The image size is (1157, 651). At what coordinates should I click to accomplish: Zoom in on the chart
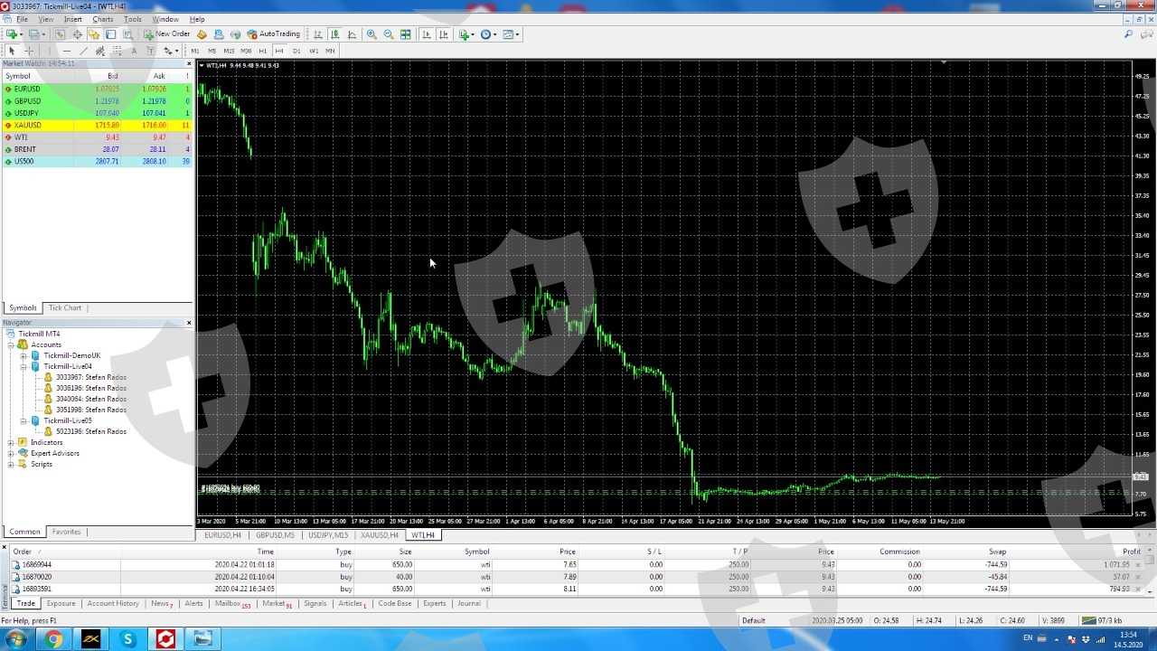[x=372, y=34]
